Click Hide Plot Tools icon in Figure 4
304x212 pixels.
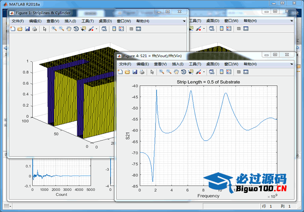(x=239, y=72)
